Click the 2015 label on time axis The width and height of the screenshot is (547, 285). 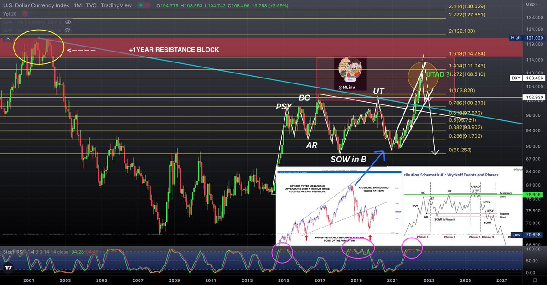click(284, 280)
